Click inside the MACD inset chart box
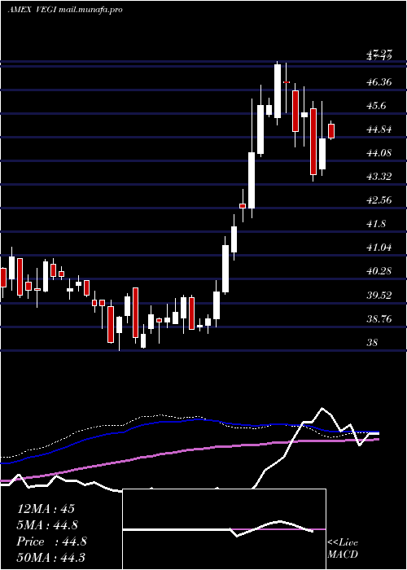The height and width of the screenshot is (570, 407). 224,529
